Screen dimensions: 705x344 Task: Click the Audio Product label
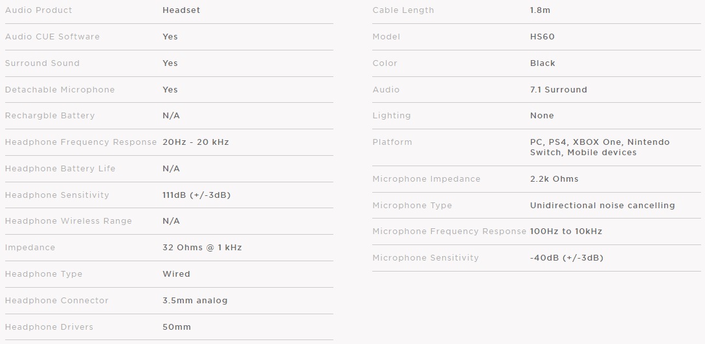coord(38,10)
